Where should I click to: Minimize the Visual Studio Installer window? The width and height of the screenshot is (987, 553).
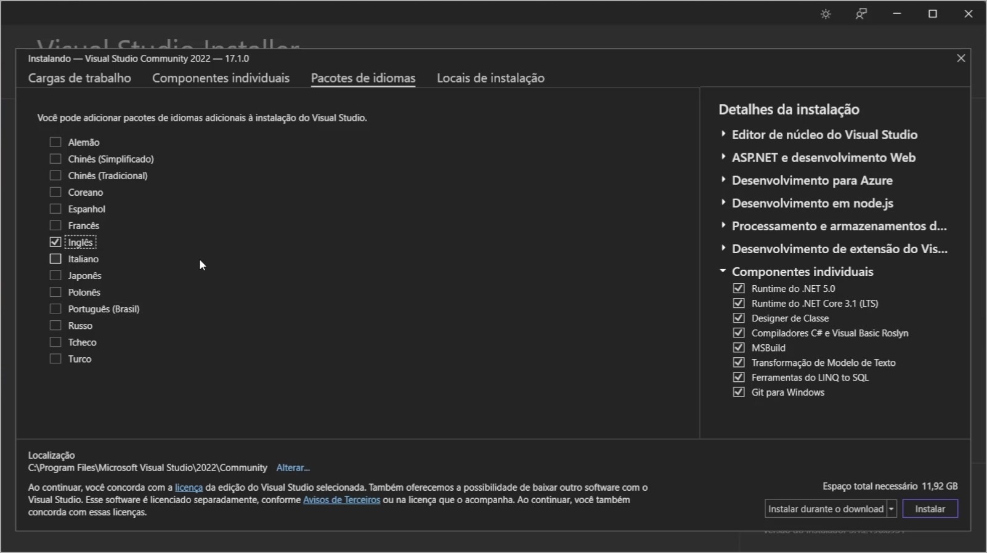[897, 14]
